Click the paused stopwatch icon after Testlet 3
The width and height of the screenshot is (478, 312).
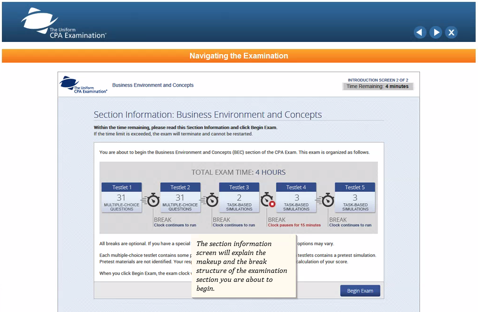268,200
